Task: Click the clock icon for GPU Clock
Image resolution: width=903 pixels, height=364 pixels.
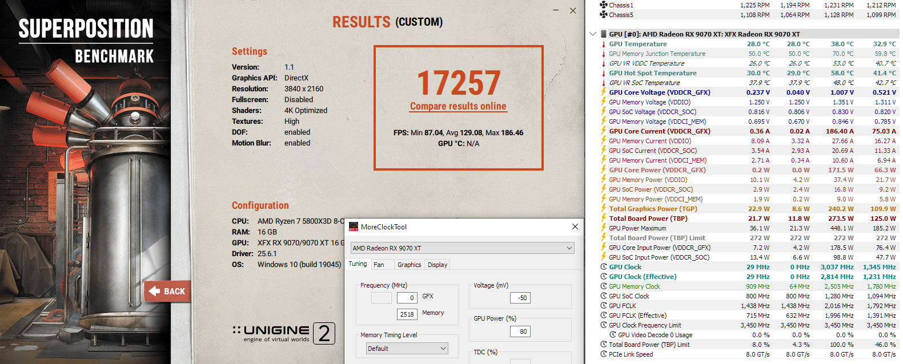Action: click(604, 267)
